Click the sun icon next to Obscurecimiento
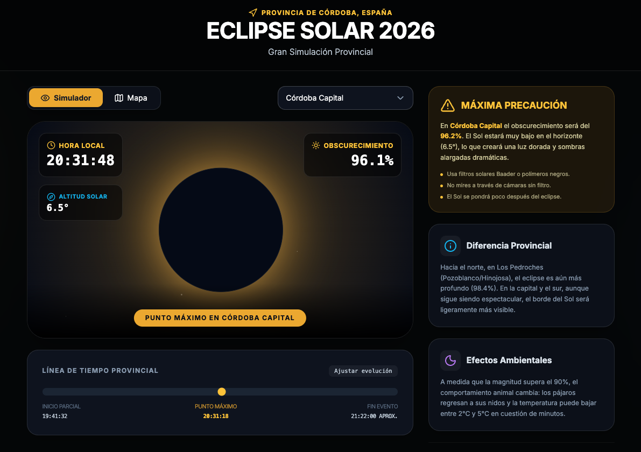 [x=315, y=145]
